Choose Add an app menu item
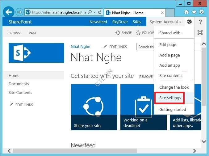Screen dimensions: 209x156 click(174, 65)
